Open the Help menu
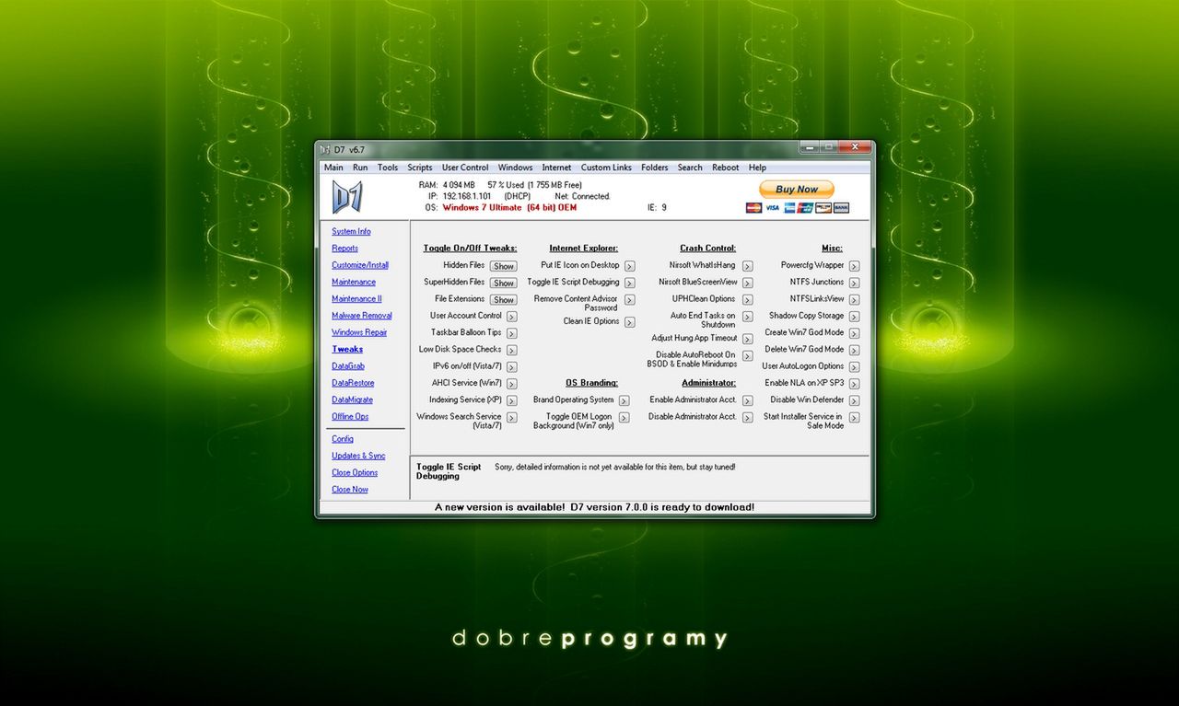The height and width of the screenshot is (706, 1179). click(x=757, y=168)
